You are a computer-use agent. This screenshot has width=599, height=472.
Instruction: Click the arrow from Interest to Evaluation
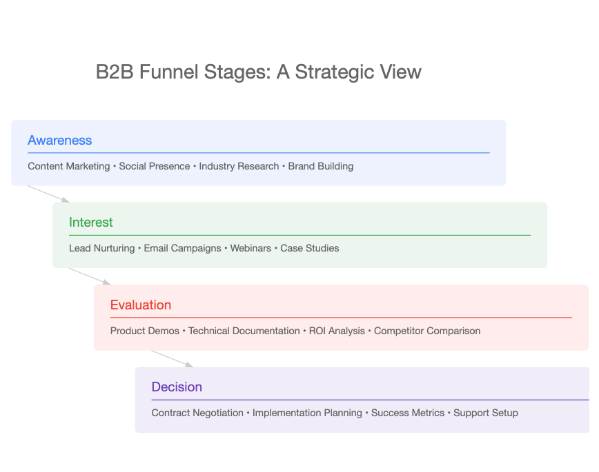click(90, 276)
